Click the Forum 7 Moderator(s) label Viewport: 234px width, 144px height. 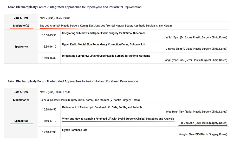click(x=21, y=26)
